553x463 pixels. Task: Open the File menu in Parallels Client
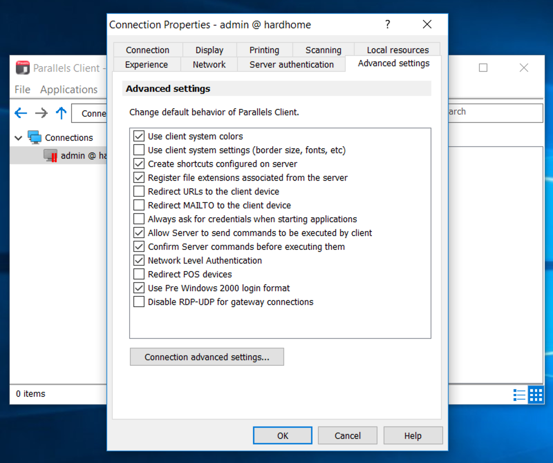(22, 89)
